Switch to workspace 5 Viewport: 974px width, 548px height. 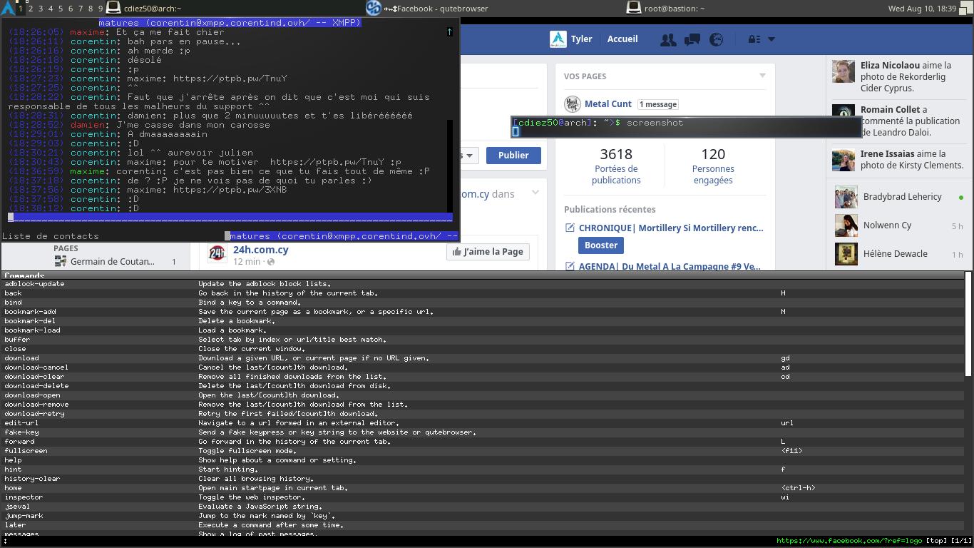pos(61,9)
